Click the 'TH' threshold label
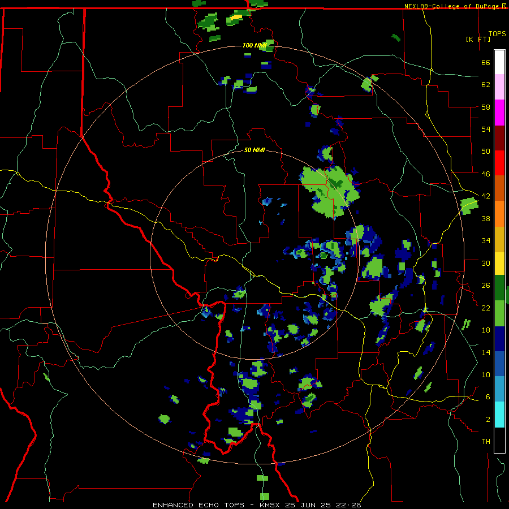Image resolution: width=509 pixels, height=509 pixels. pyautogui.click(x=486, y=441)
